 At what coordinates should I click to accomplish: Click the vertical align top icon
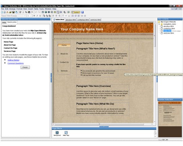click(63, 15)
